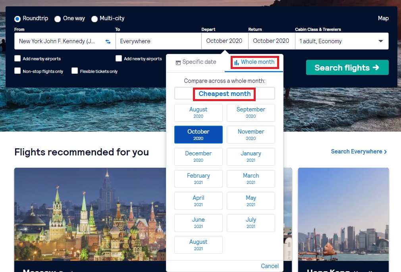This screenshot has width=401, height=272.
Task: Open the Map link
Action: [383, 18]
